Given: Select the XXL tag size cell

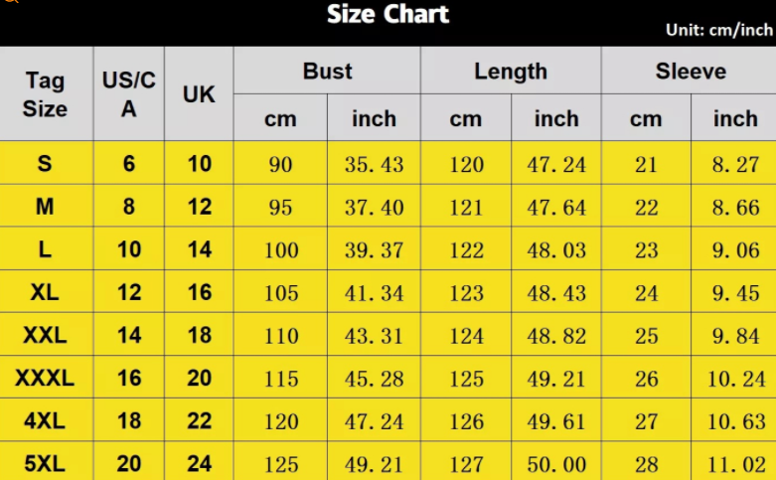Looking at the screenshot, I should 45,336.
